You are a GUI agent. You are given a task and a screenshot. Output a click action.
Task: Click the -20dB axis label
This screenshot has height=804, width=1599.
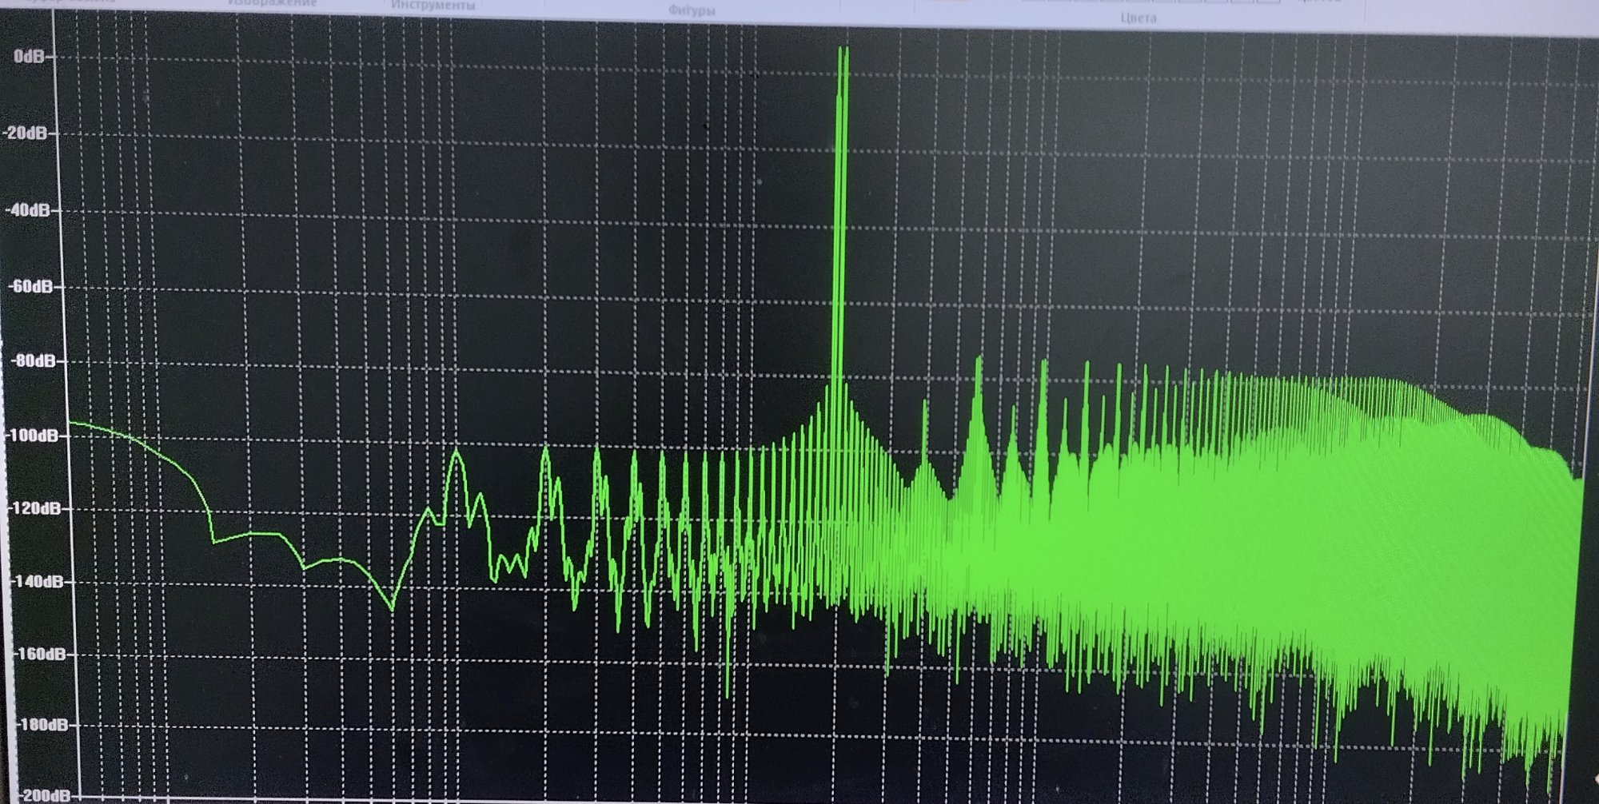(25, 133)
